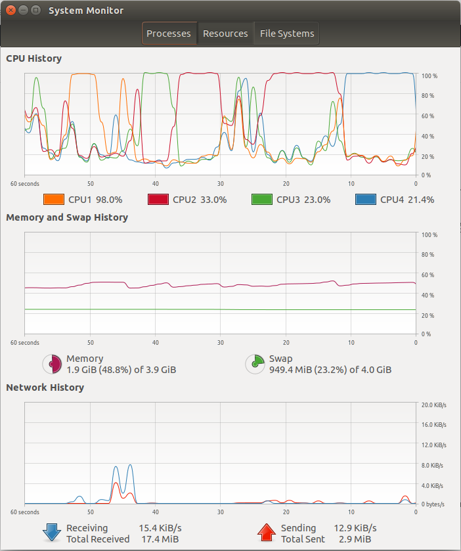This screenshot has height=551, width=461.
Task: Click the CPU History section heading
Action: pyautogui.click(x=33, y=58)
